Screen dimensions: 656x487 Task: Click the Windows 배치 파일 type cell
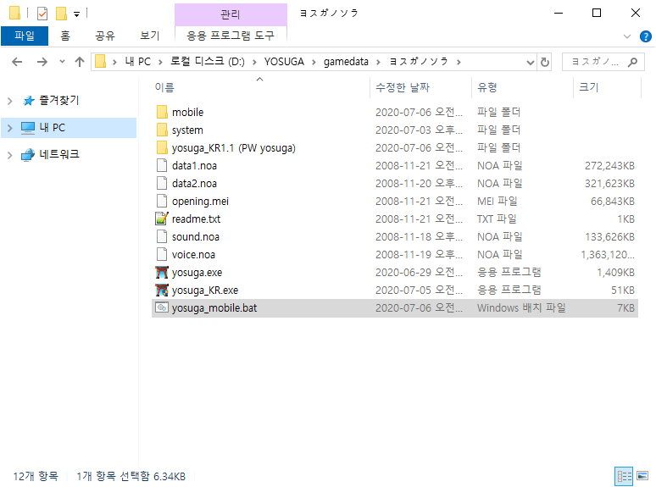pyautogui.click(x=521, y=308)
